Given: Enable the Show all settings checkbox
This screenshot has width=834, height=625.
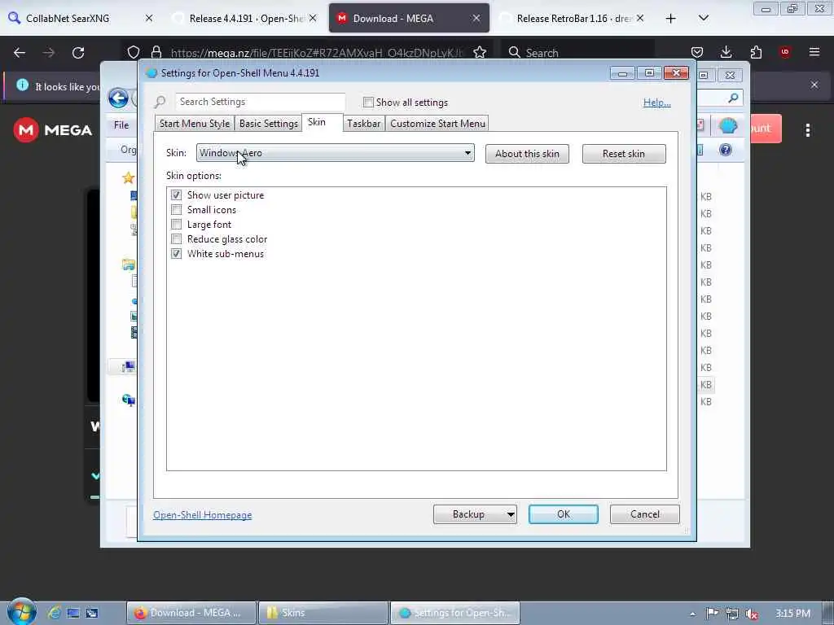Looking at the screenshot, I should tap(368, 102).
